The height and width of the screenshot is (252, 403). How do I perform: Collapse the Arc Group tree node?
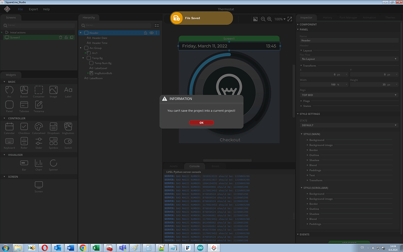pos(81,48)
